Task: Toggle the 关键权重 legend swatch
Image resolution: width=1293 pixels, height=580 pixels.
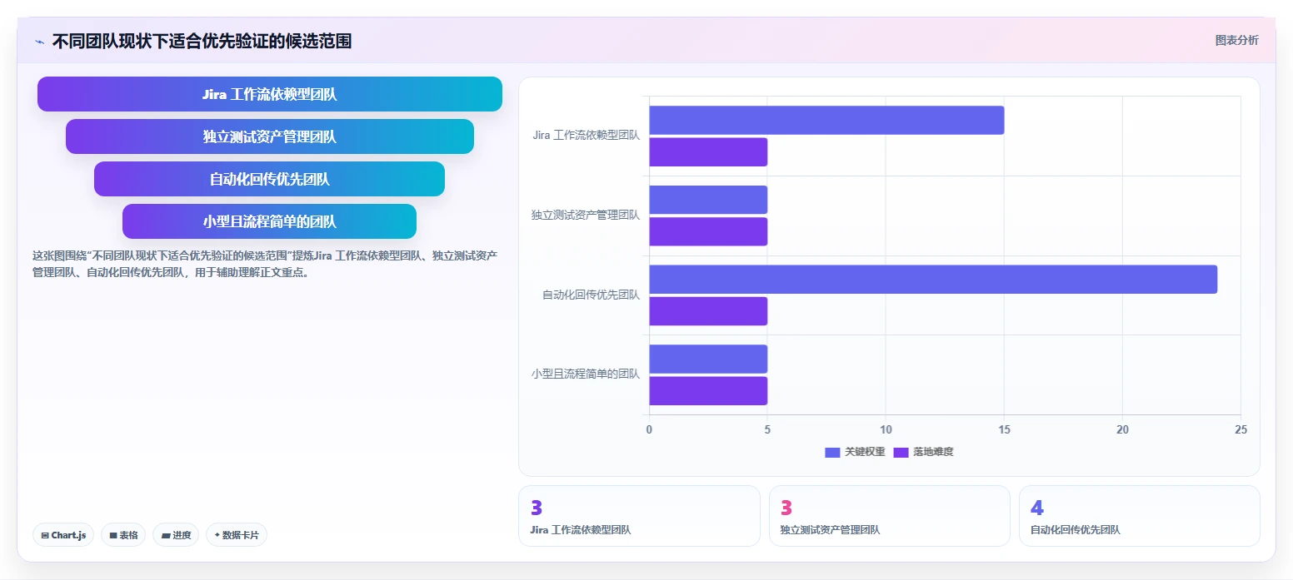Action: pyautogui.click(x=833, y=452)
